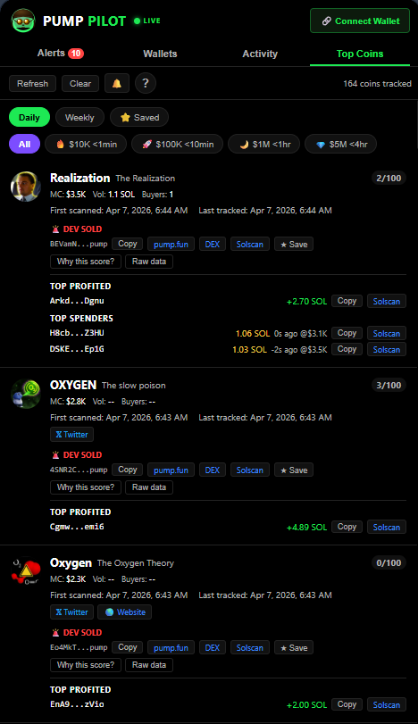The height and width of the screenshot is (724, 418).
Task: Copy the 4SNR2C...pump address
Action: point(128,470)
